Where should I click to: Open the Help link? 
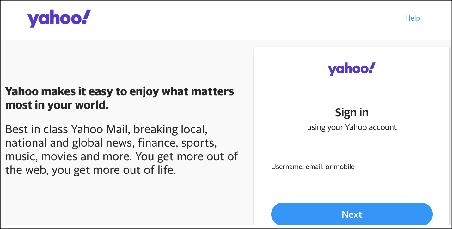pyautogui.click(x=412, y=18)
